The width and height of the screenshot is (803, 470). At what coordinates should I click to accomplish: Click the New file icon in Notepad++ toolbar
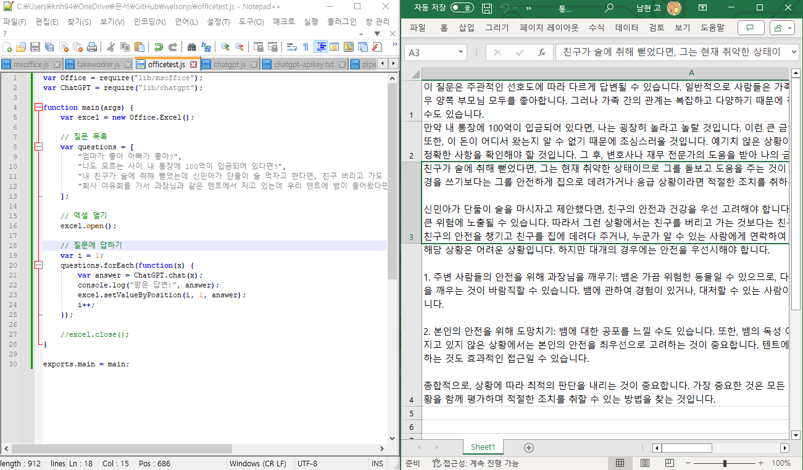(7, 47)
